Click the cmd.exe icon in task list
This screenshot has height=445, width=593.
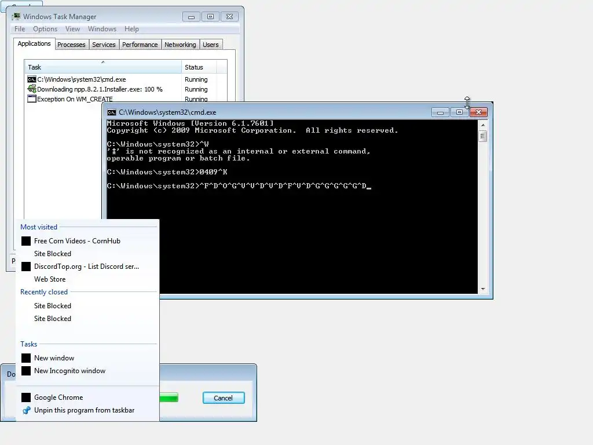[x=32, y=79]
